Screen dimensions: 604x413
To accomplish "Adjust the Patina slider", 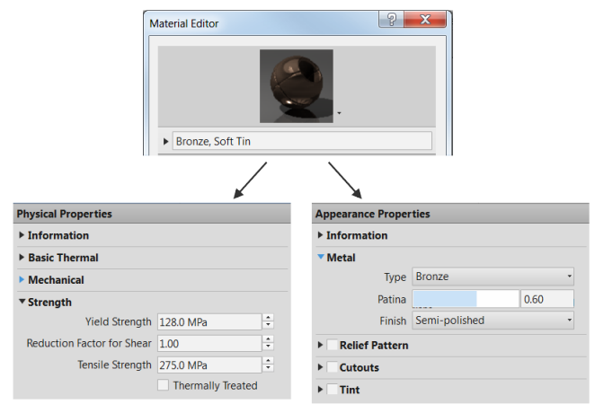I will 466,299.
